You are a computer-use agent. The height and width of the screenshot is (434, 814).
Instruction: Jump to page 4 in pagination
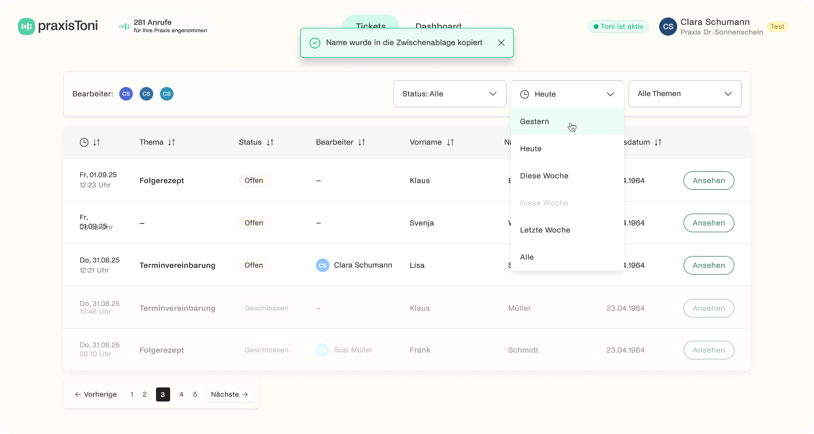pos(181,394)
